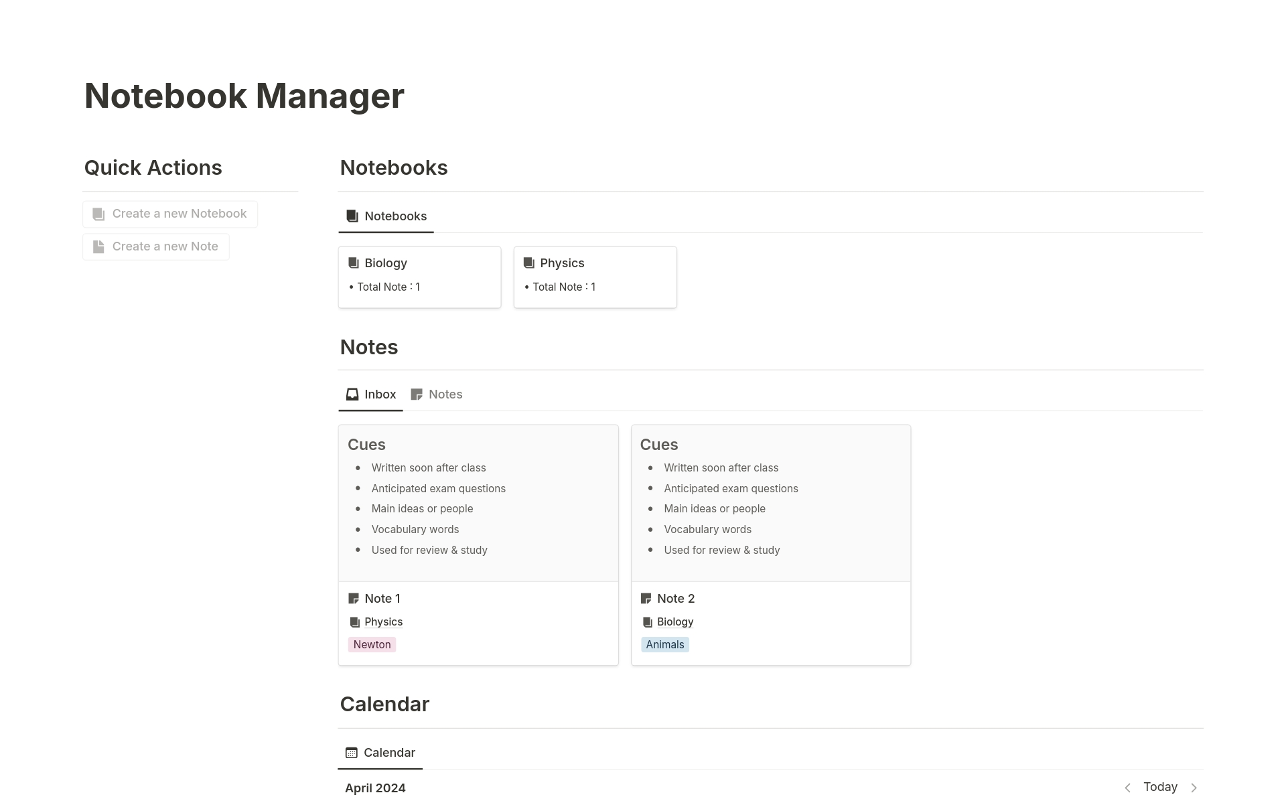Open the Notebooks tab
Viewport: 1286px width, 803px height.
pyautogui.click(x=386, y=216)
